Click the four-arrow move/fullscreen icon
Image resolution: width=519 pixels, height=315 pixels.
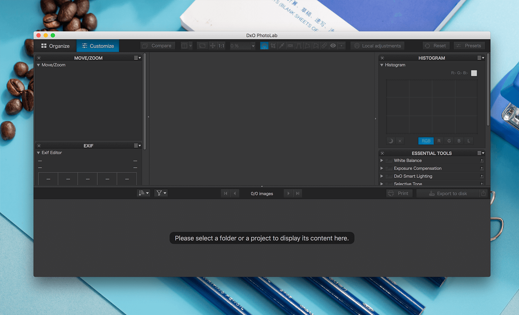pyautogui.click(x=212, y=46)
